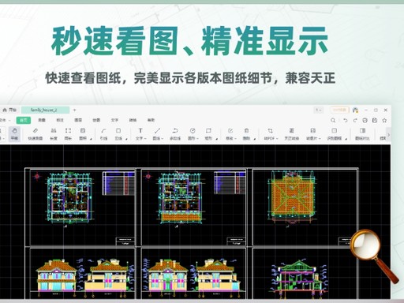Switch to the family_house_2 drawing tab
404x303 pixels.
[x=45, y=110]
